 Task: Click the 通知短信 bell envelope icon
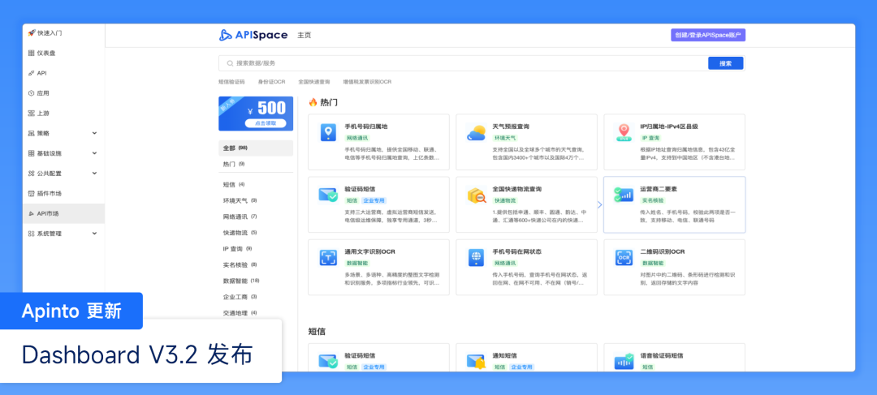[x=476, y=362]
